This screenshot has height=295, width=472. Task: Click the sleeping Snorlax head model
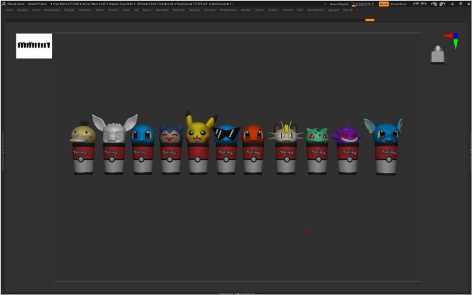pyautogui.click(x=171, y=135)
